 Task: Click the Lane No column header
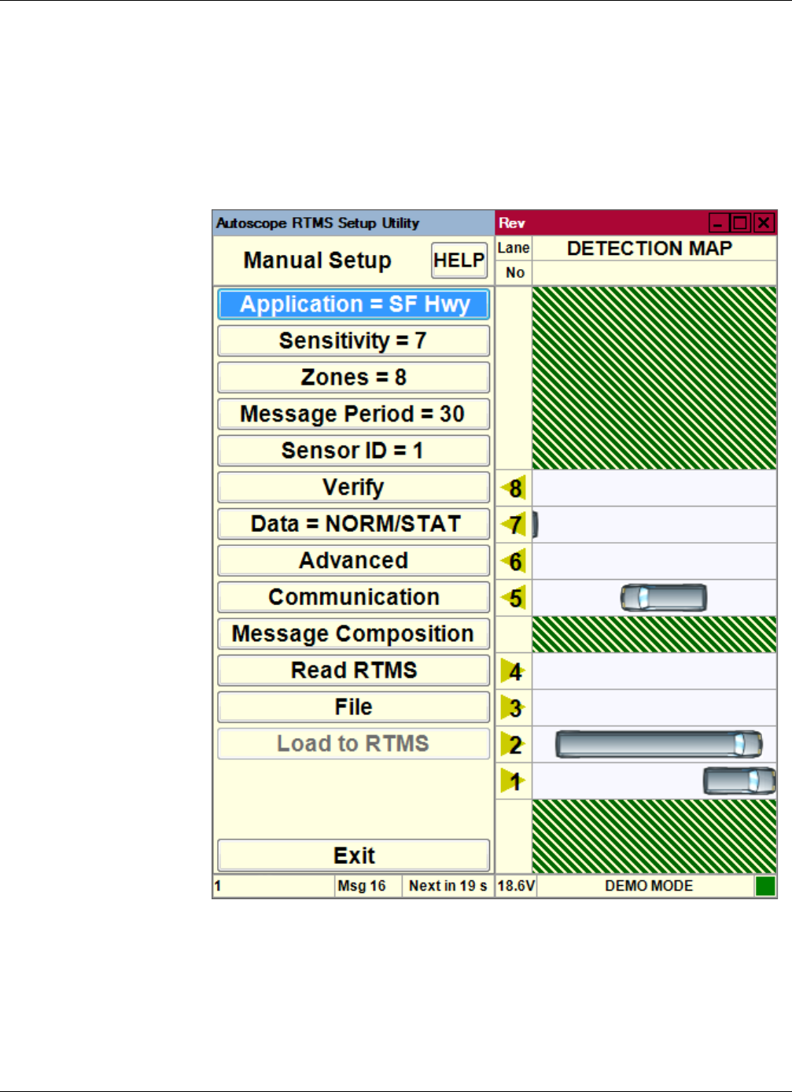coord(514,260)
